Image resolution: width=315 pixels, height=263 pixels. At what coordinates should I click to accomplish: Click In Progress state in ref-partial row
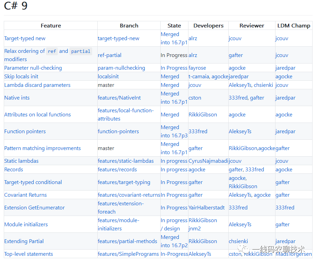coord(174,55)
